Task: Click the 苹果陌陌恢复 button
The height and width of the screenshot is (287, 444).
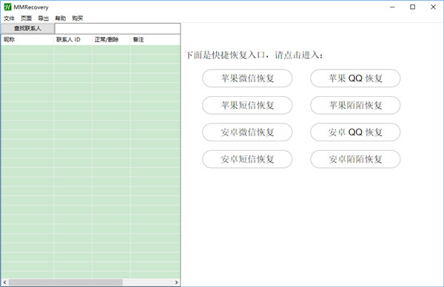Action: pyautogui.click(x=355, y=105)
